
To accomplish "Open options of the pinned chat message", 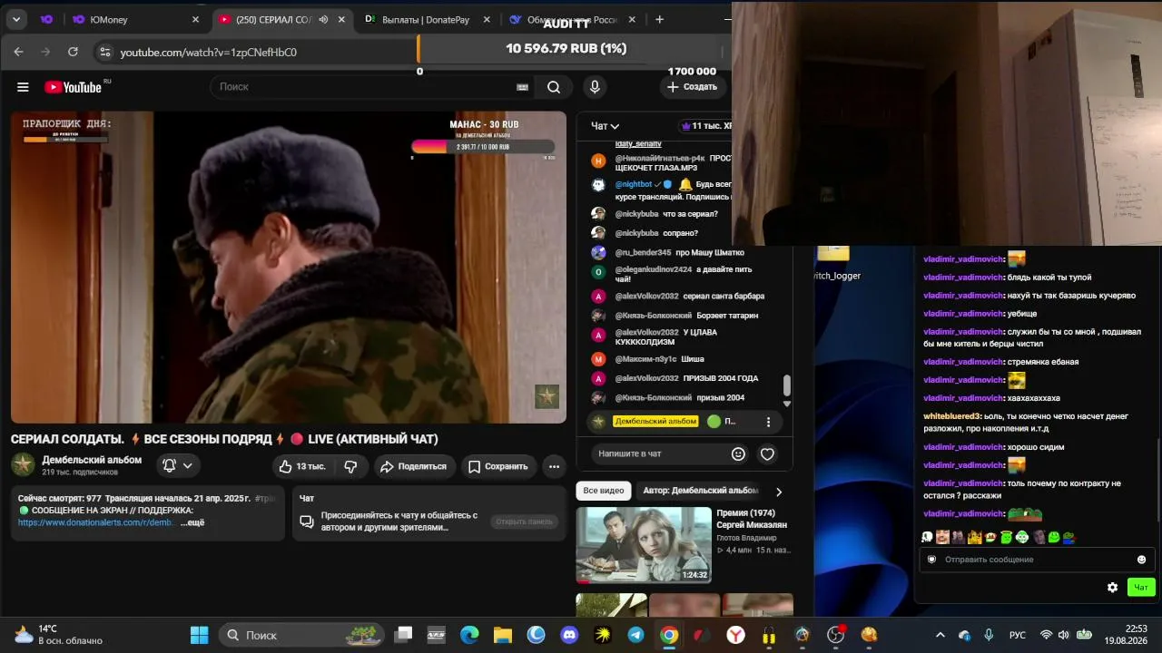I will click(768, 422).
